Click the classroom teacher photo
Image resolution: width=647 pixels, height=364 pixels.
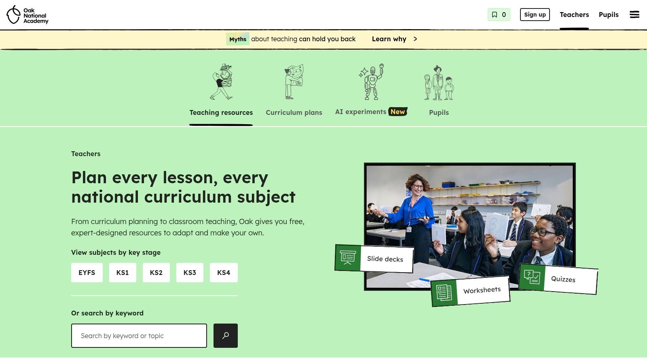470,226
